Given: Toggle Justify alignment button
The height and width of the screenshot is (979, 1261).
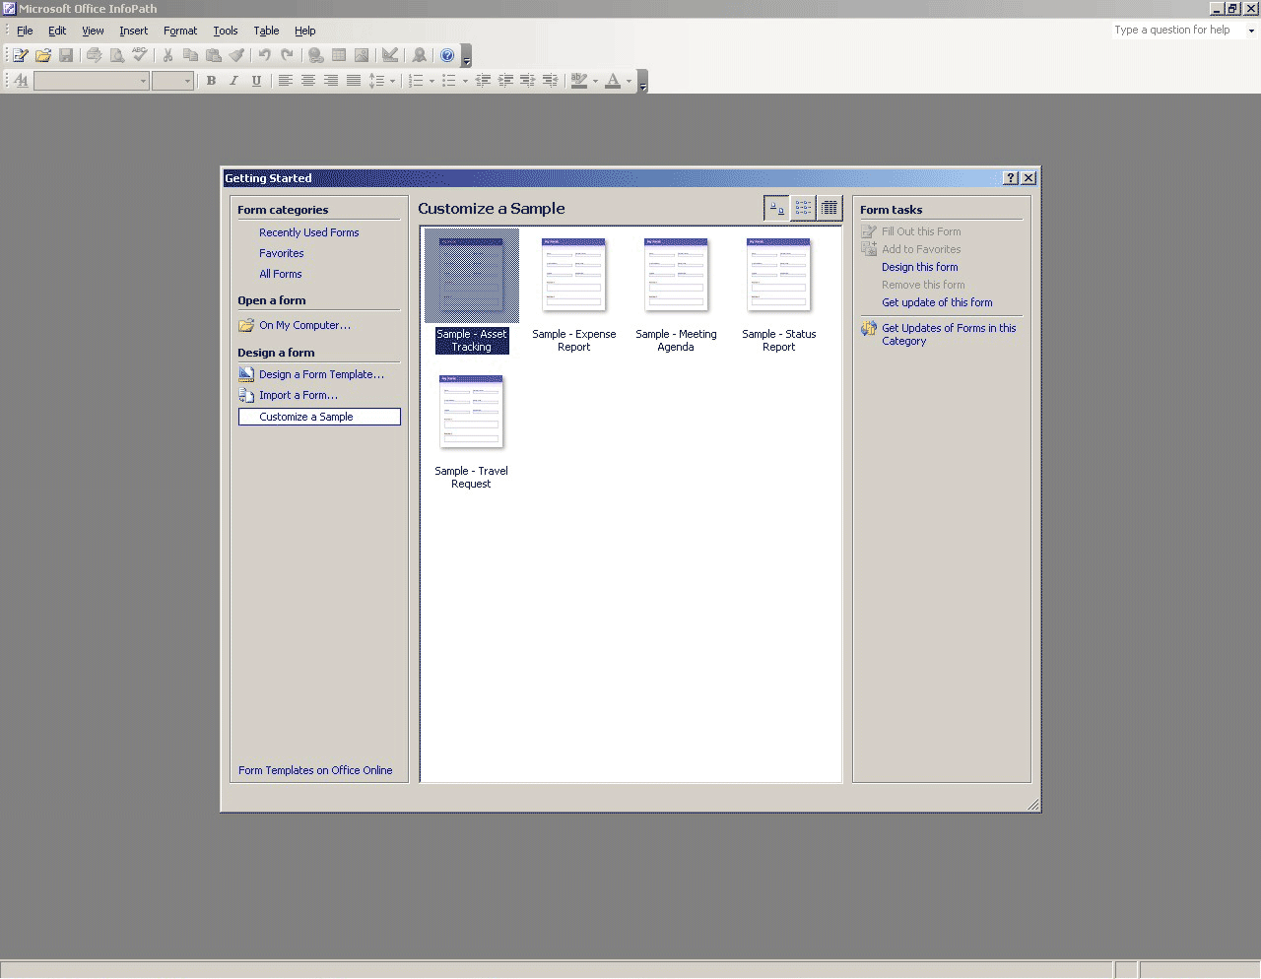Looking at the screenshot, I should click(x=354, y=81).
